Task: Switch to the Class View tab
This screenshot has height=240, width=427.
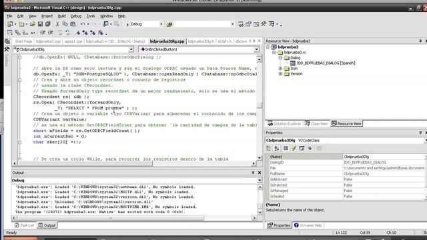Action: pos(316,124)
